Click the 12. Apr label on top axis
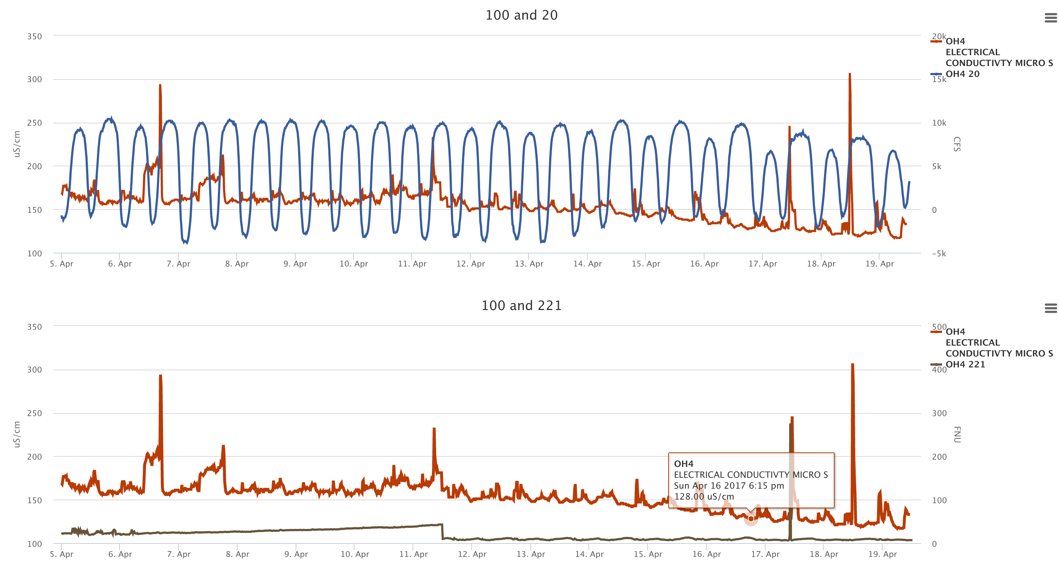1059x562 pixels. [x=470, y=264]
